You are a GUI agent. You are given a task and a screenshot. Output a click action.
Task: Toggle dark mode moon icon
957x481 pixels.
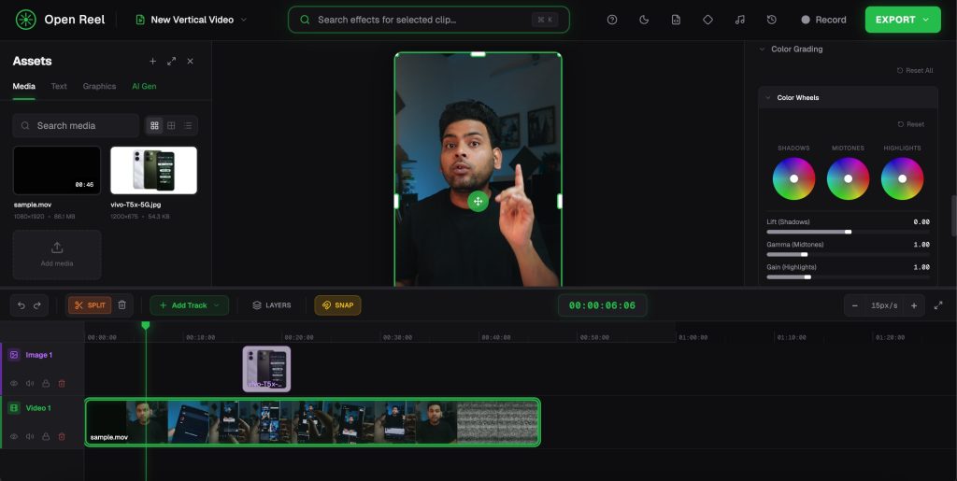tap(644, 20)
